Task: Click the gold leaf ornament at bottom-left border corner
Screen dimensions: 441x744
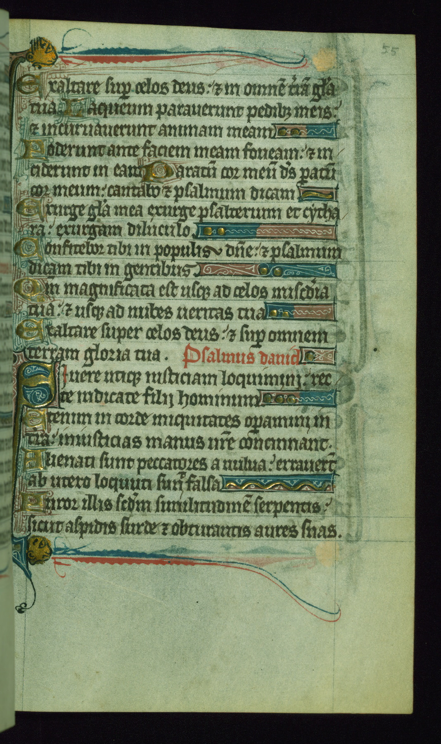Action: (40, 547)
